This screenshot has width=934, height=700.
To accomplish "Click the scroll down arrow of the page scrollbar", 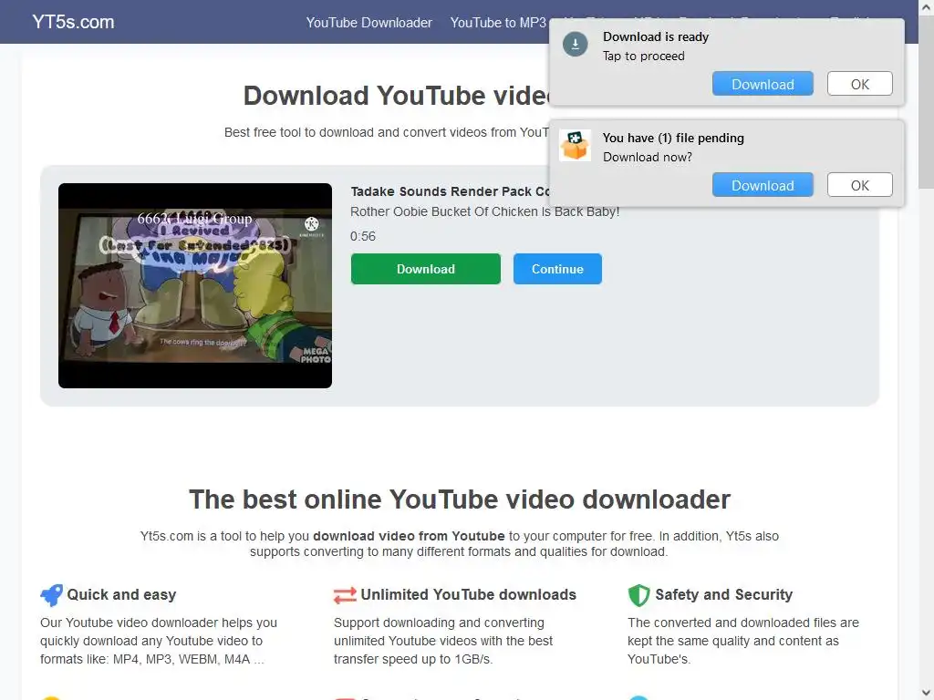I will pos(927,693).
